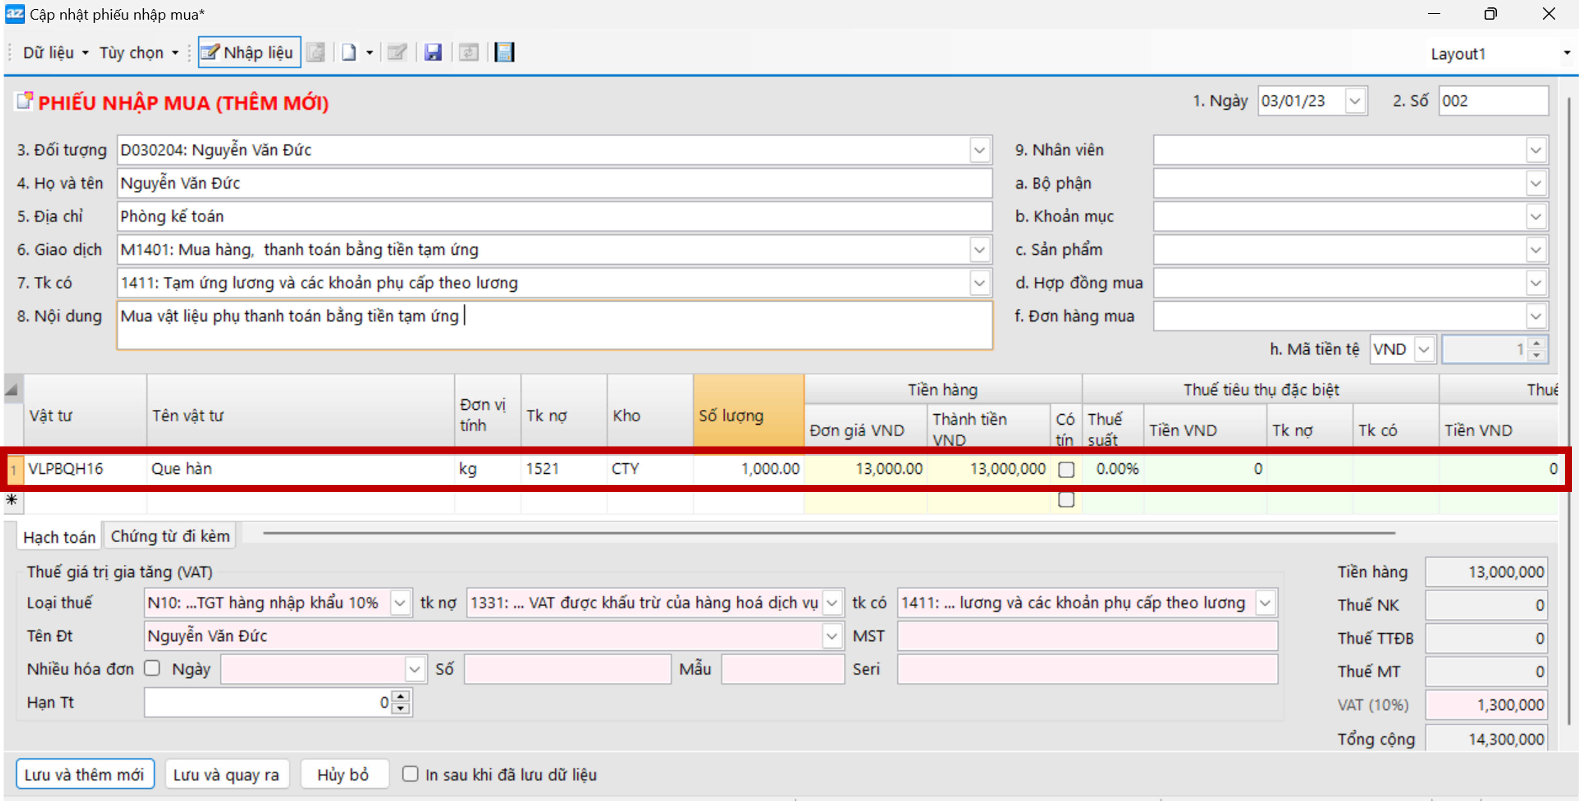Check In sau khi đã lưu dữ liệu

click(x=410, y=774)
